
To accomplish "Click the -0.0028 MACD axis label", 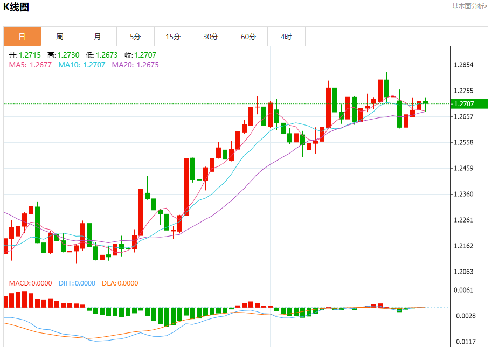I will click(x=465, y=316).
